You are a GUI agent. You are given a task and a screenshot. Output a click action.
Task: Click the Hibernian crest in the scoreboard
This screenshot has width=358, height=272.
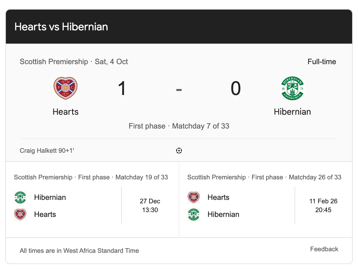pos(292,88)
